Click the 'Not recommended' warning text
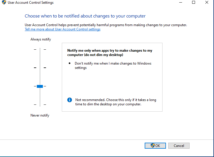This screenshot has height=157, width=214. (x=116, y=102)
